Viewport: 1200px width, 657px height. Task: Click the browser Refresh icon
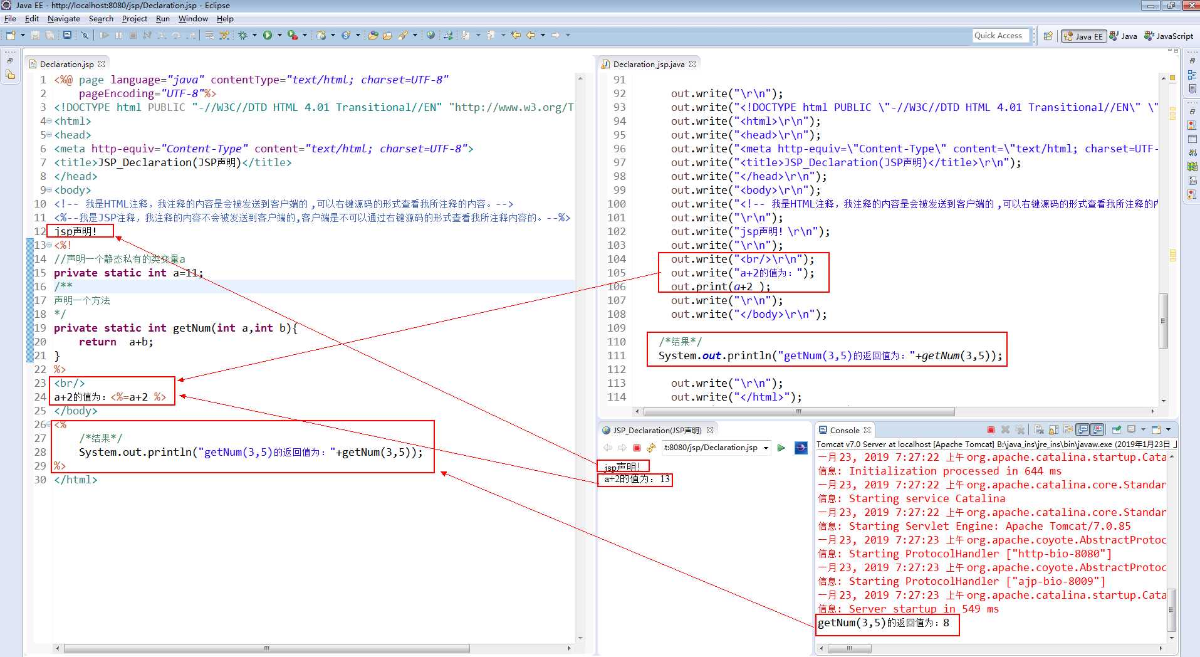(x=651, y=448)
